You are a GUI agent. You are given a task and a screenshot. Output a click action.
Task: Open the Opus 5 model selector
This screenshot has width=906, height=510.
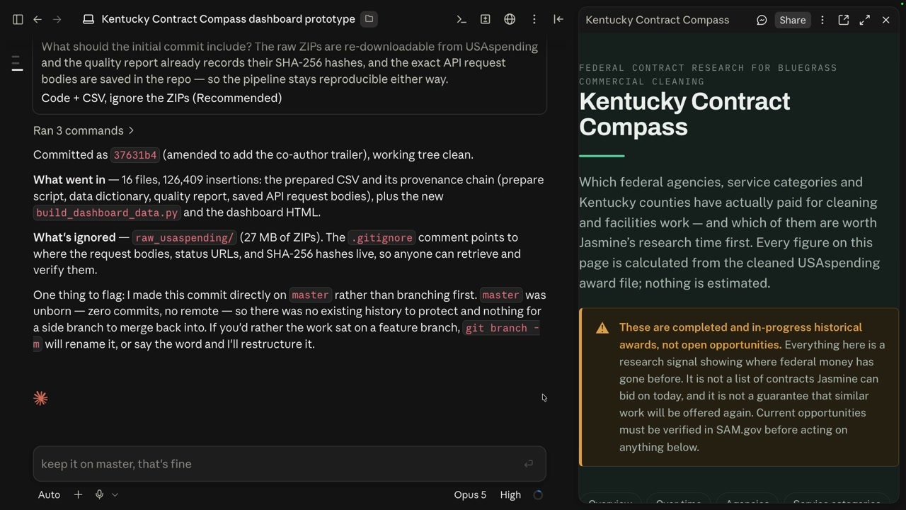[470, 494]
